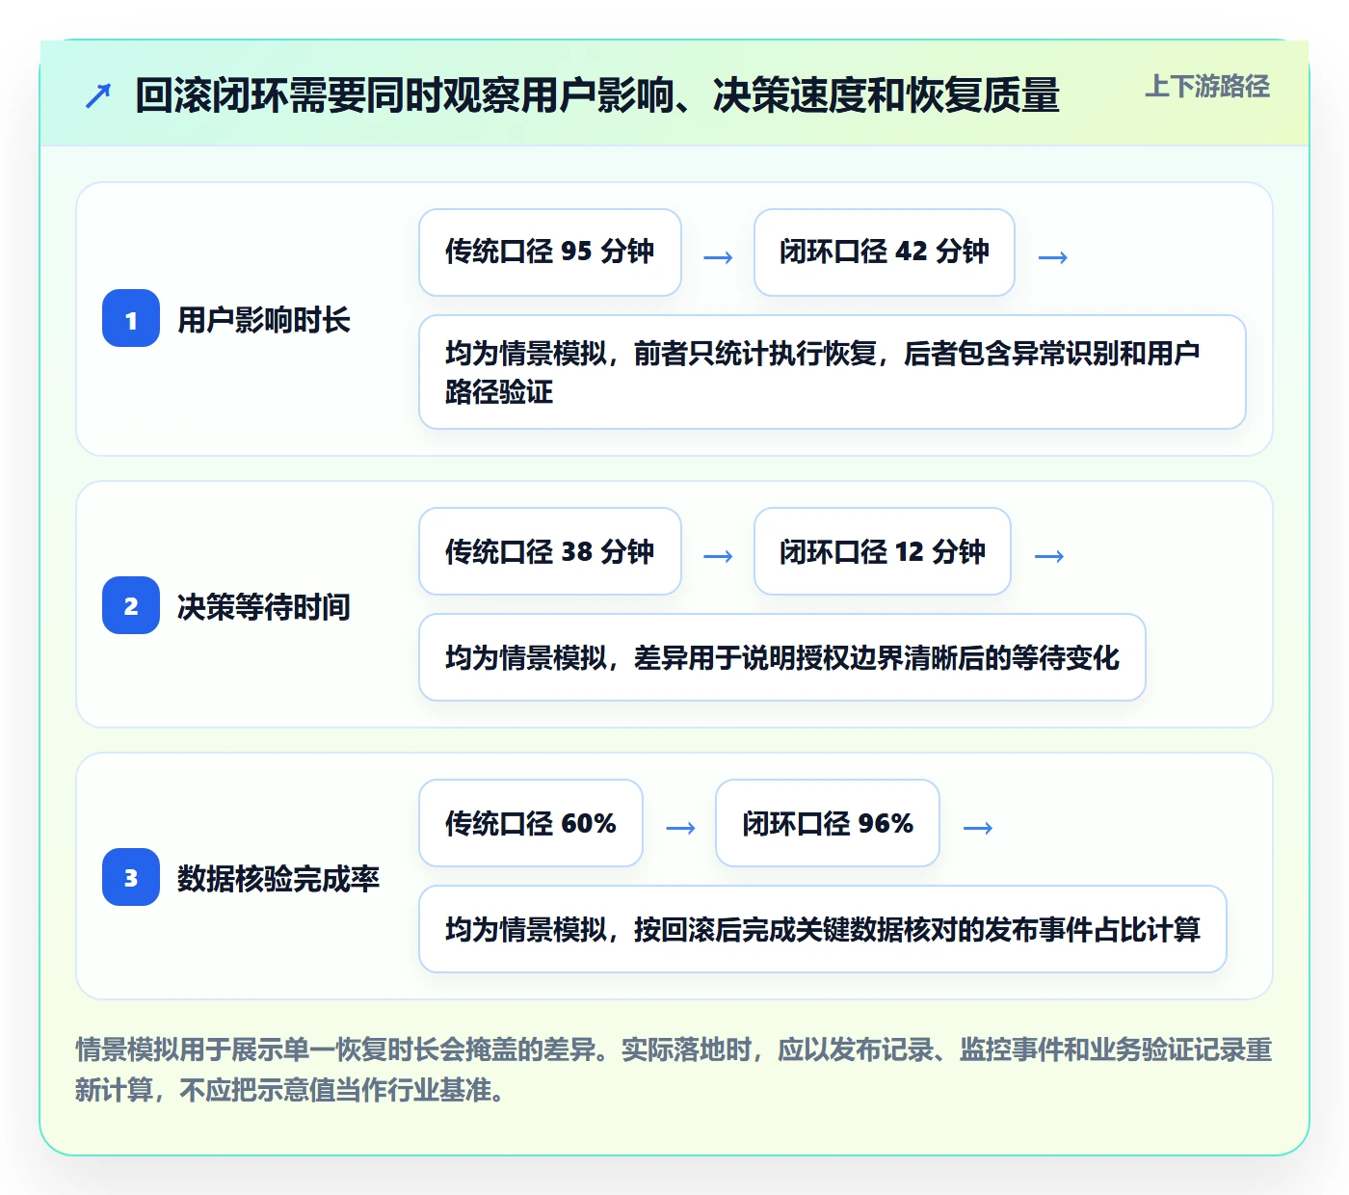Click the title 回滚闭环需要同时观察用户影响、决策速度和恢复质量
This screenshot has height=1195, width=1349.
597,95
